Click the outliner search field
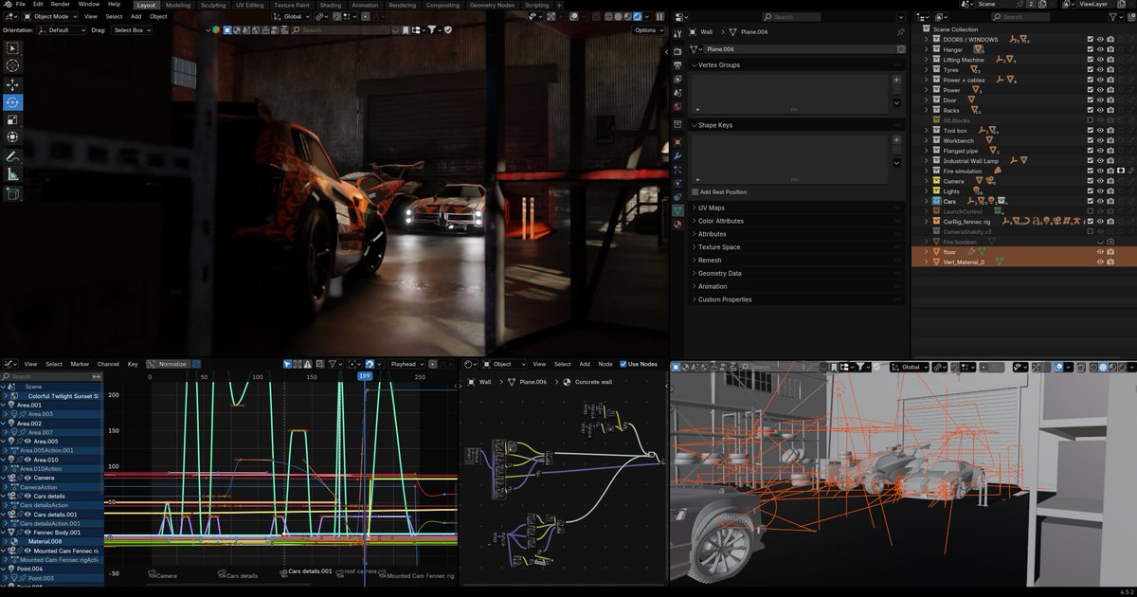This screenshot has height=597, width=1137. (1020, 16)
